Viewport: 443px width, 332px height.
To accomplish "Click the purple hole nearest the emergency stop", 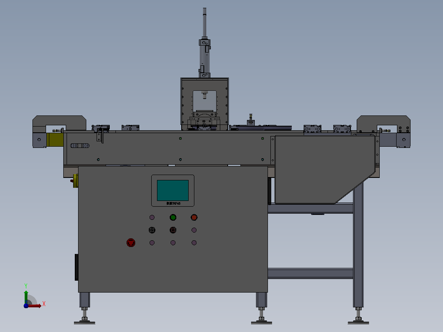I will click(x=152, y=243).
